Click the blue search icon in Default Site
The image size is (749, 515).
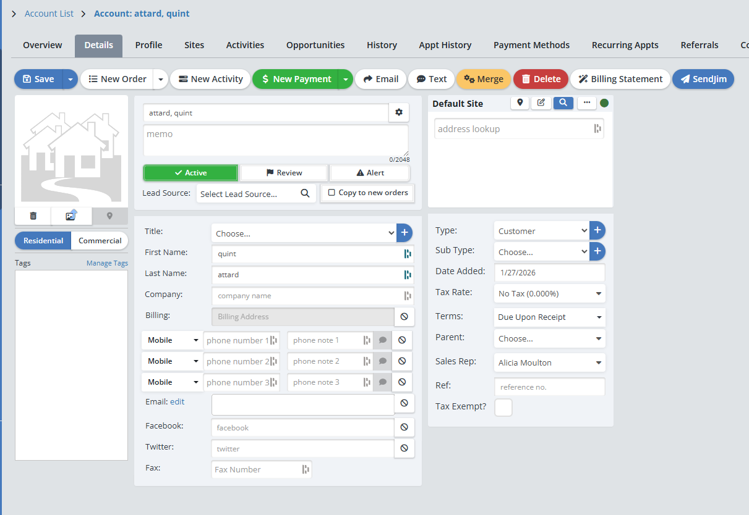(x=563, y=103)
